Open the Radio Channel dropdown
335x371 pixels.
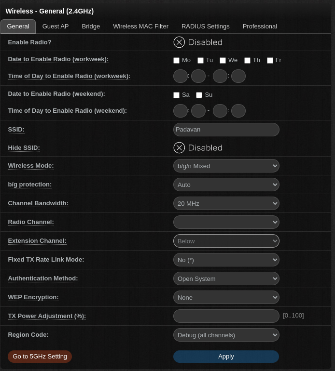tap(226, 222)
